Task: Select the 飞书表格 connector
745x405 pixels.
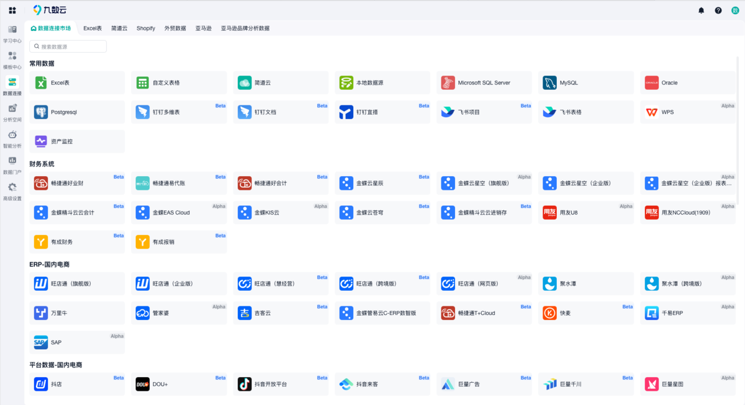Action: click(x=586, y=112)
